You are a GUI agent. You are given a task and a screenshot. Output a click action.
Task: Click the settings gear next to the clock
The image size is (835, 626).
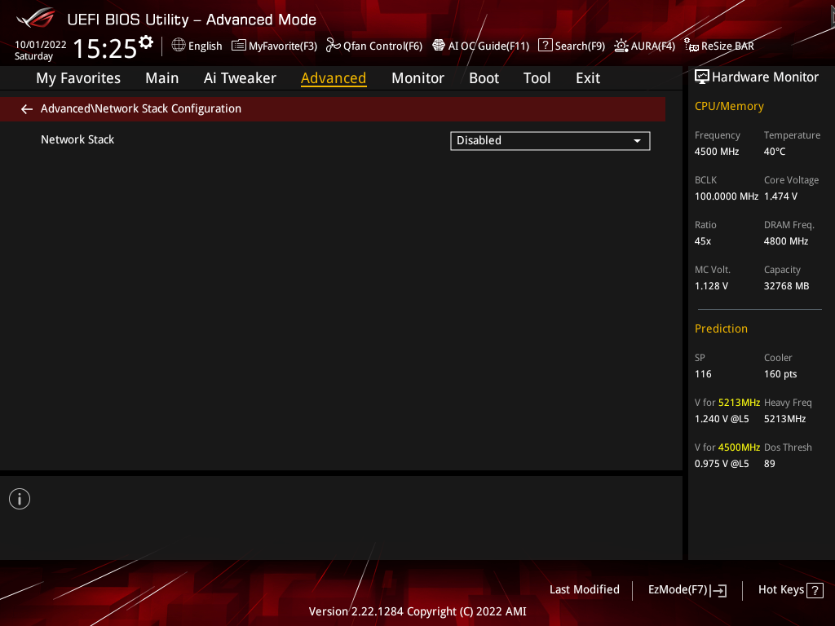tap(146, 42)
